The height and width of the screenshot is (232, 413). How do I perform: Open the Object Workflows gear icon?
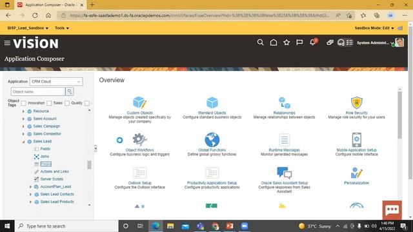point(139,140)
